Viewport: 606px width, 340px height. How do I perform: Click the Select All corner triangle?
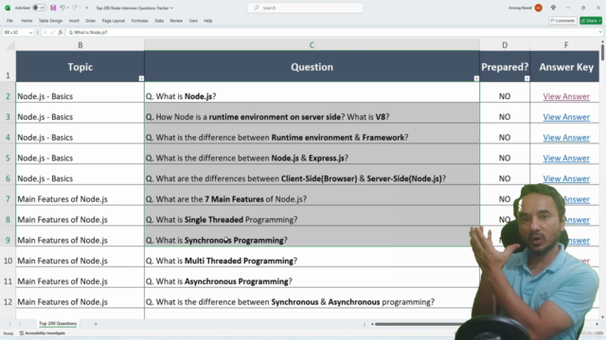point(10,45)
